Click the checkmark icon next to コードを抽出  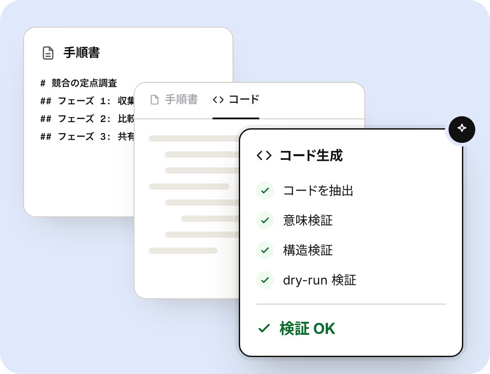coord(265,191)
